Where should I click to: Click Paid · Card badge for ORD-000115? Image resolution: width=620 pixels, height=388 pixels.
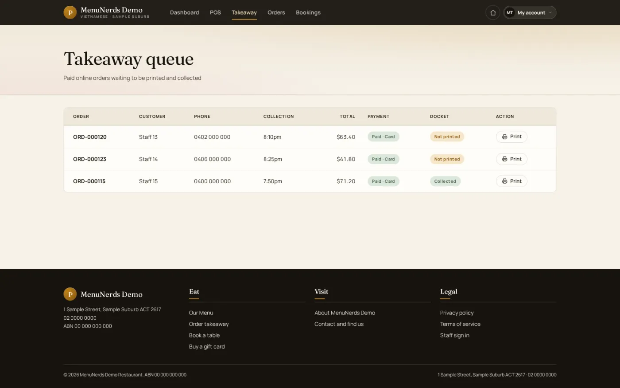tap(384, 181)
